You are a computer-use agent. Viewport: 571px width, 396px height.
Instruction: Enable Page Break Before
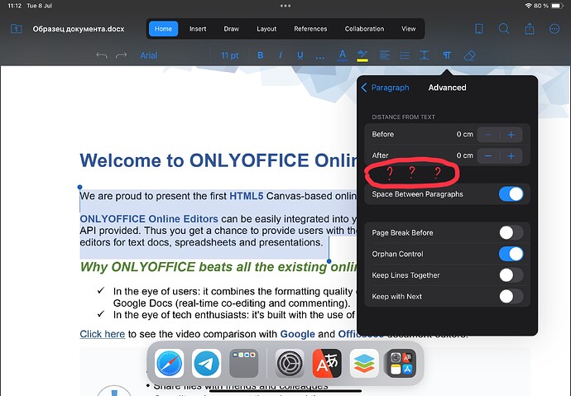tap(511, 232)
